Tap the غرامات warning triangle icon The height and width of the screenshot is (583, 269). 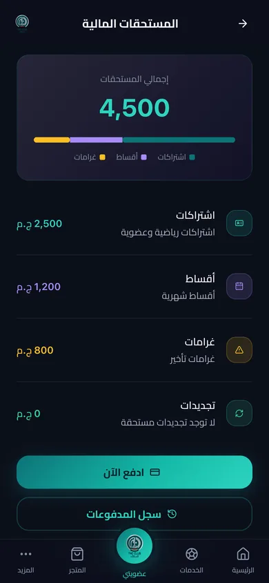(x=239, y=350)
